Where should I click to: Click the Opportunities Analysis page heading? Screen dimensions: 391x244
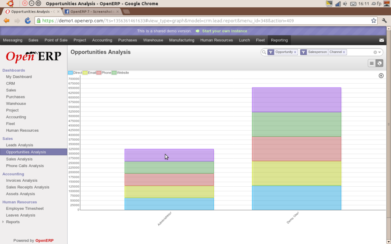101,52
